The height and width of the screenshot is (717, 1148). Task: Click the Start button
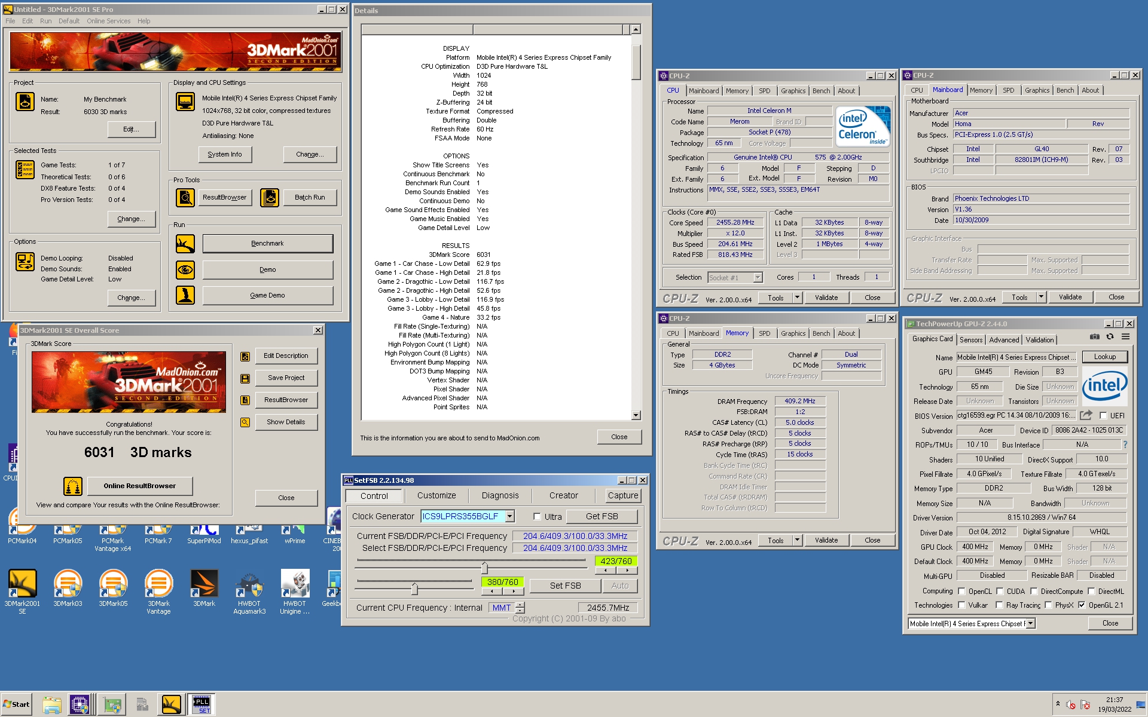16,704
